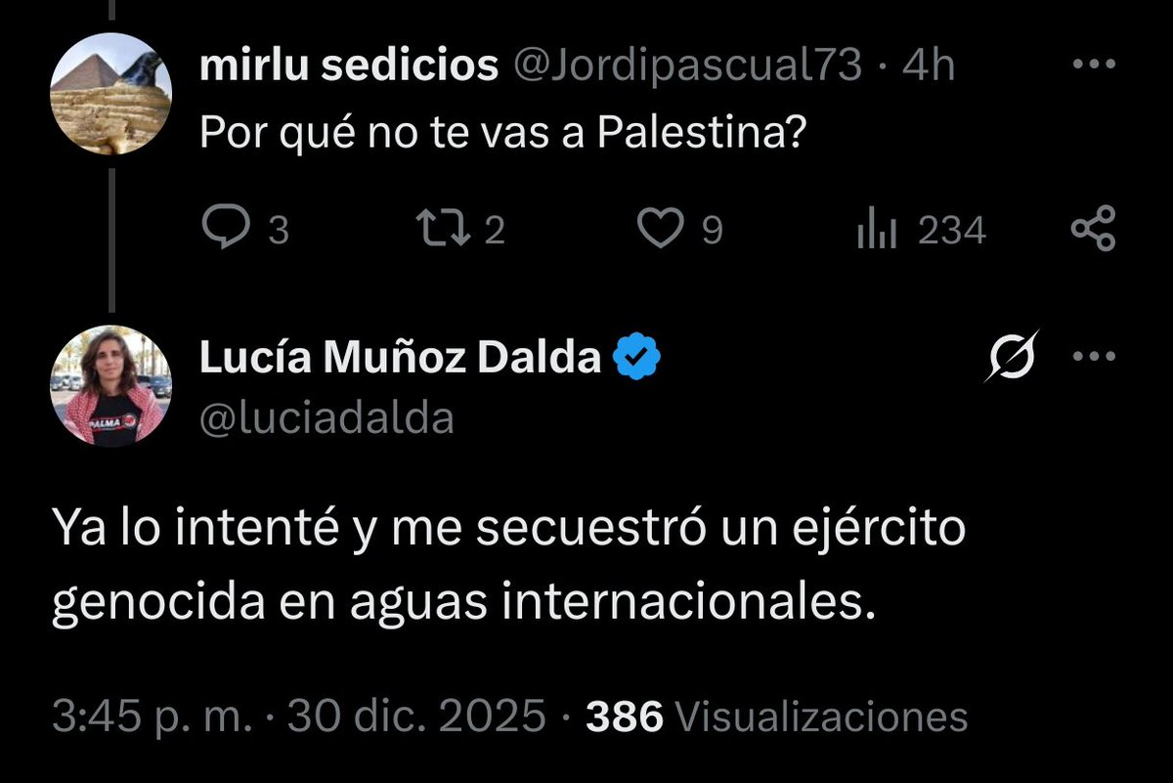Click the "Por qué no te vas a Palestina?" tweet text
1173x783 pixels.
click(500, 132)
